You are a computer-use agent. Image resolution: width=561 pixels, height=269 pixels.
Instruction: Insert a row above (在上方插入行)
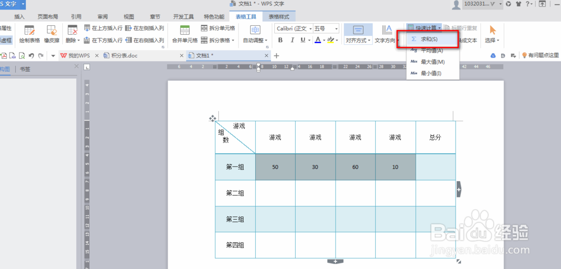(103, 28)
